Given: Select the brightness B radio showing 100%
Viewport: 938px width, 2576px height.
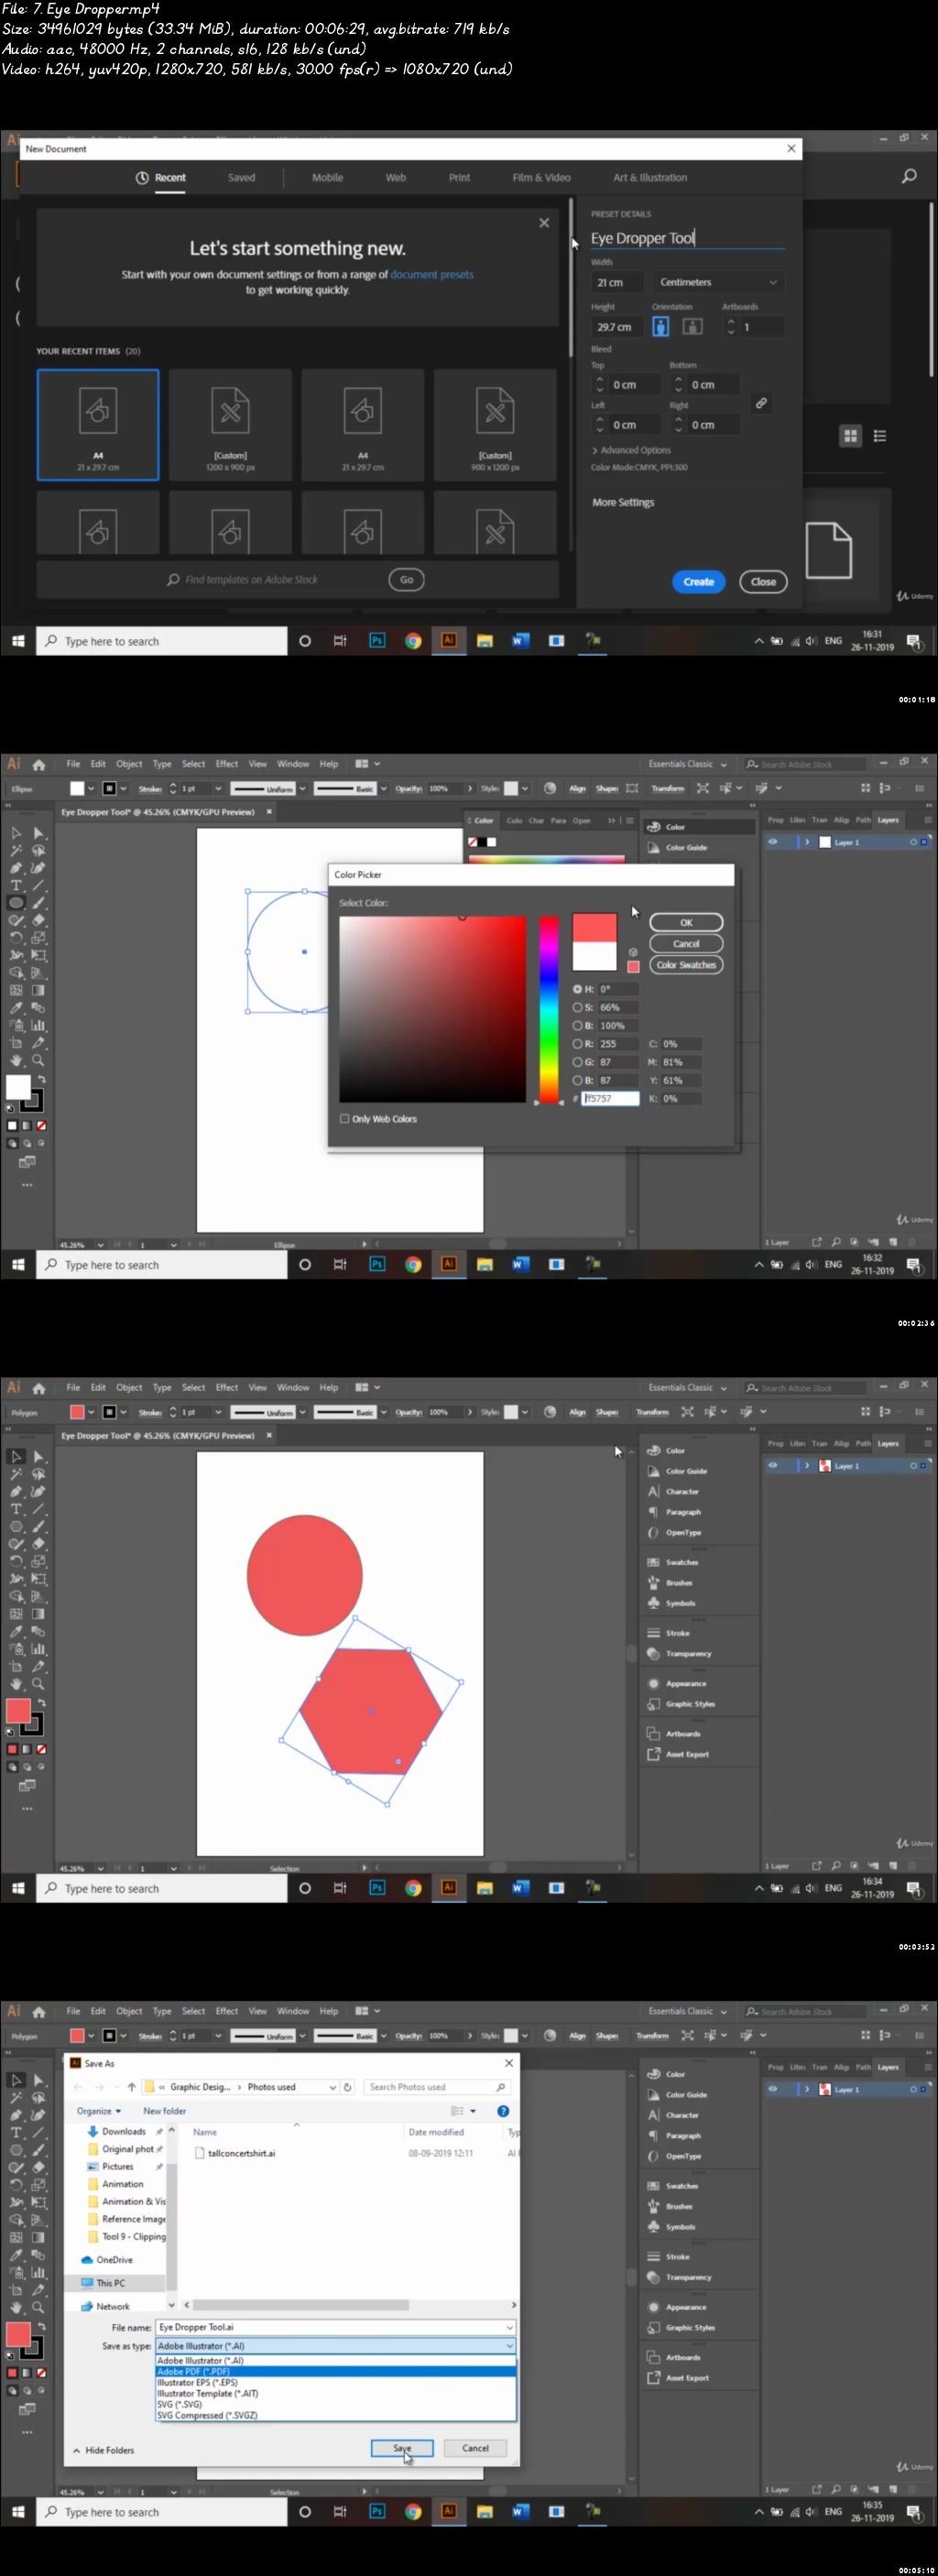Looking at the screenshot, I should (577, 1026).
